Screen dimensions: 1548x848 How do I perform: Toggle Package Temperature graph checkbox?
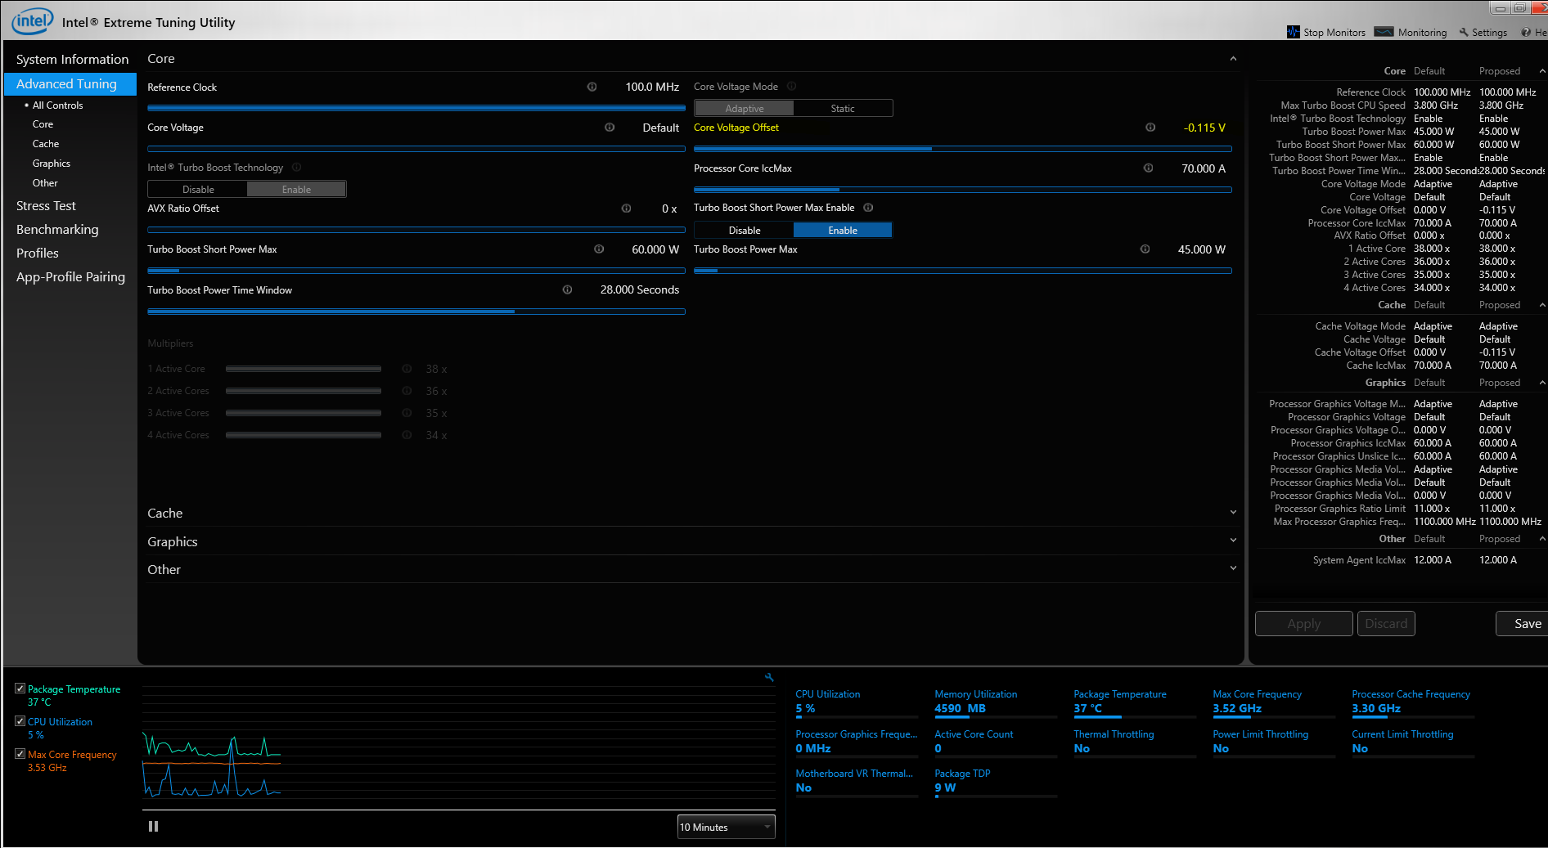pyautogui.click(x=20, y=689)
